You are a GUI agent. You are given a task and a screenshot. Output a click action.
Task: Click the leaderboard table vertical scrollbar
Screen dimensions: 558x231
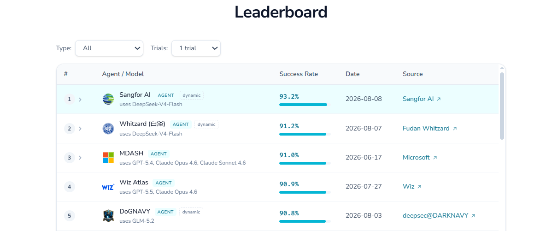click(x=502, y=106)
